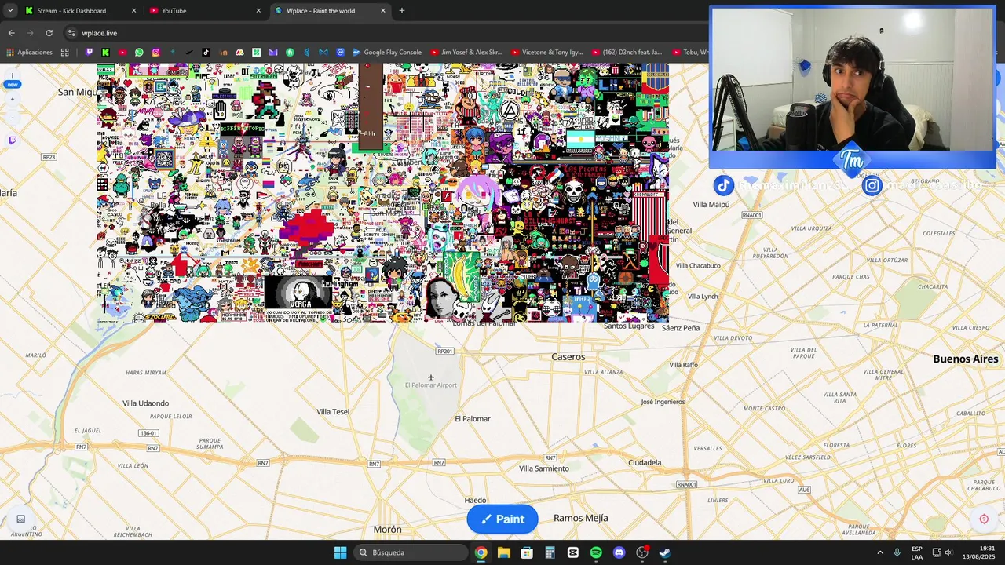Click the Villa Maipú map label

711,205
